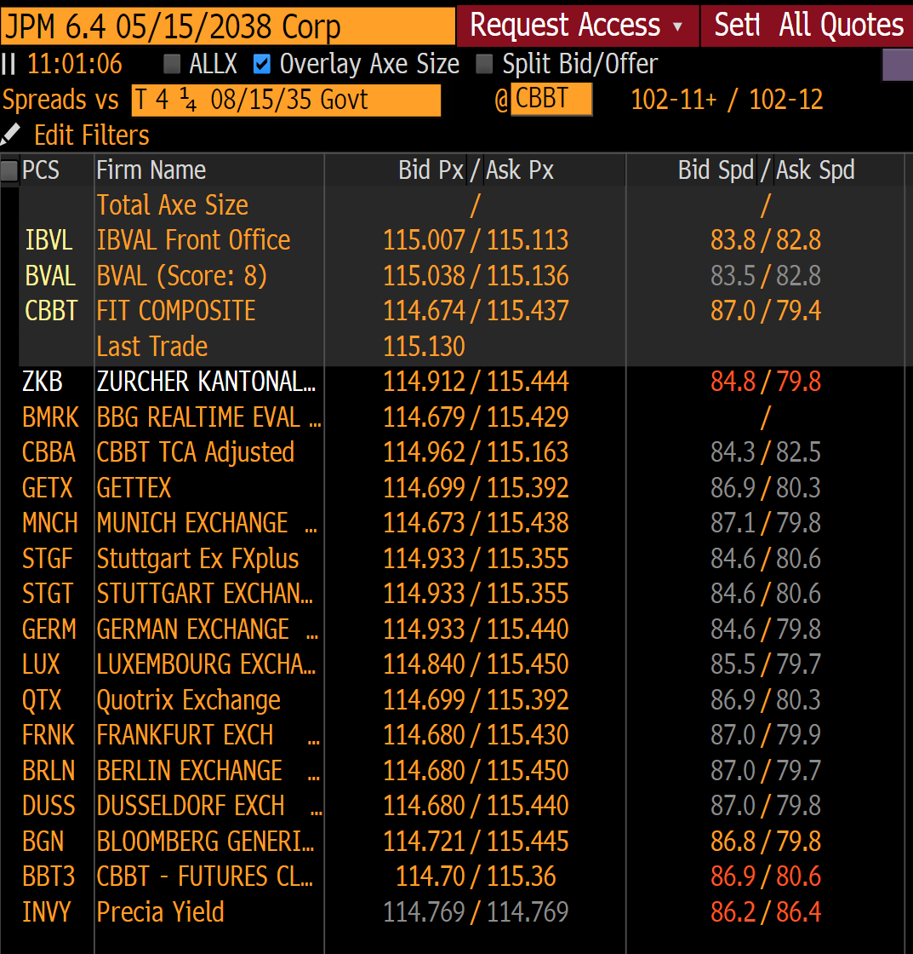Click the ZKB source code

(43, 382)
